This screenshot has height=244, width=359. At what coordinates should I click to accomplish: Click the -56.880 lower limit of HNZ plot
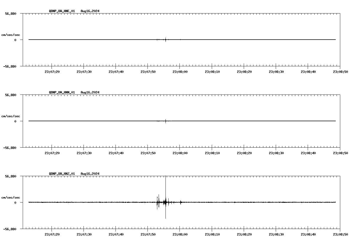(10, 229)
